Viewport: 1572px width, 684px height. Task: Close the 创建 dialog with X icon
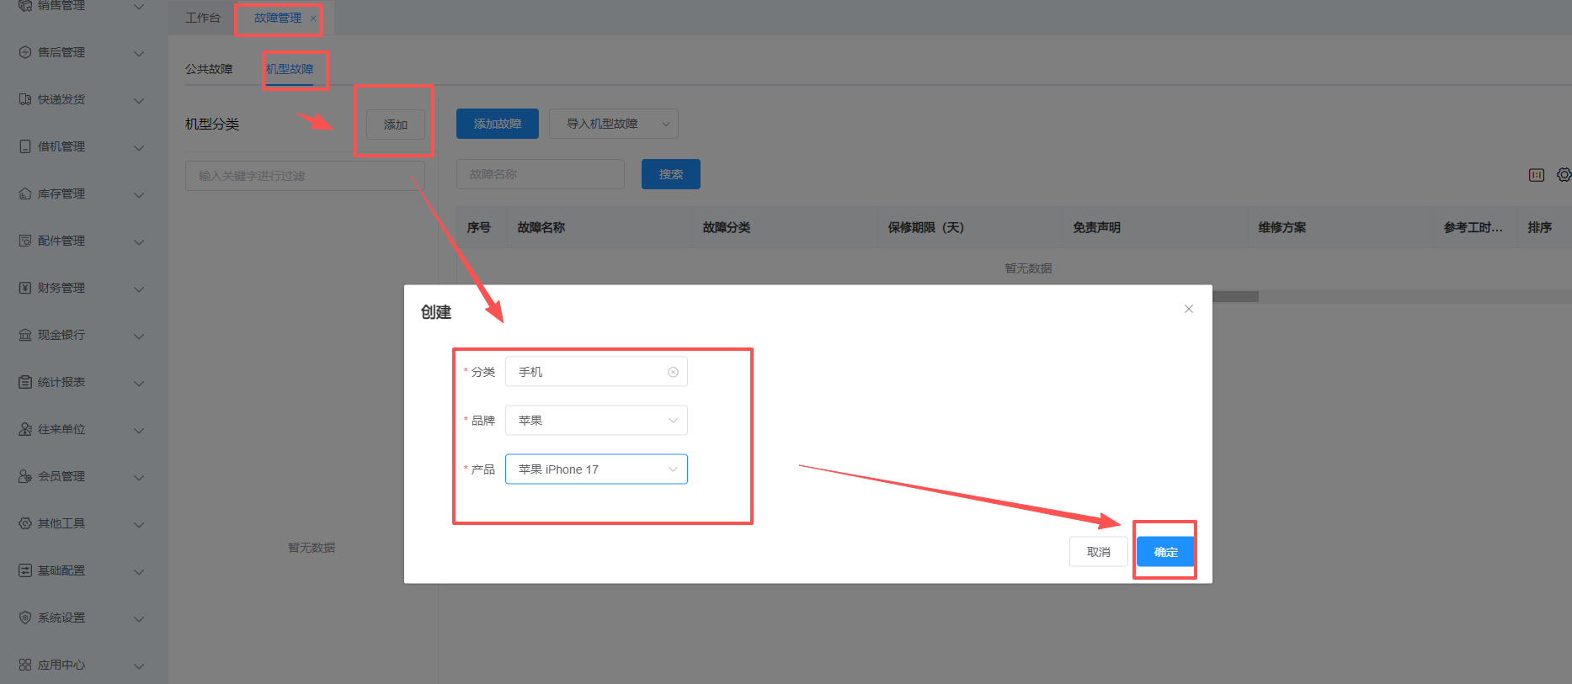click(1188, 309)
